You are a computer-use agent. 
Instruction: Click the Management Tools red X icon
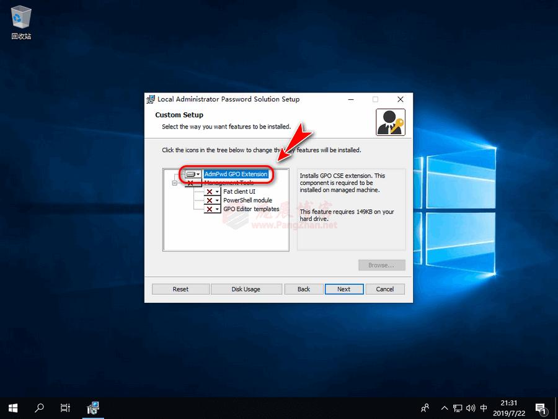point(191,183)
